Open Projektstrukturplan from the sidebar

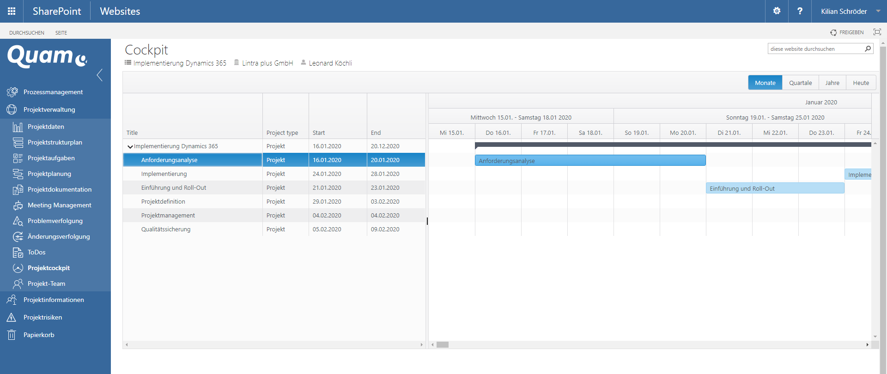point(55,142)
